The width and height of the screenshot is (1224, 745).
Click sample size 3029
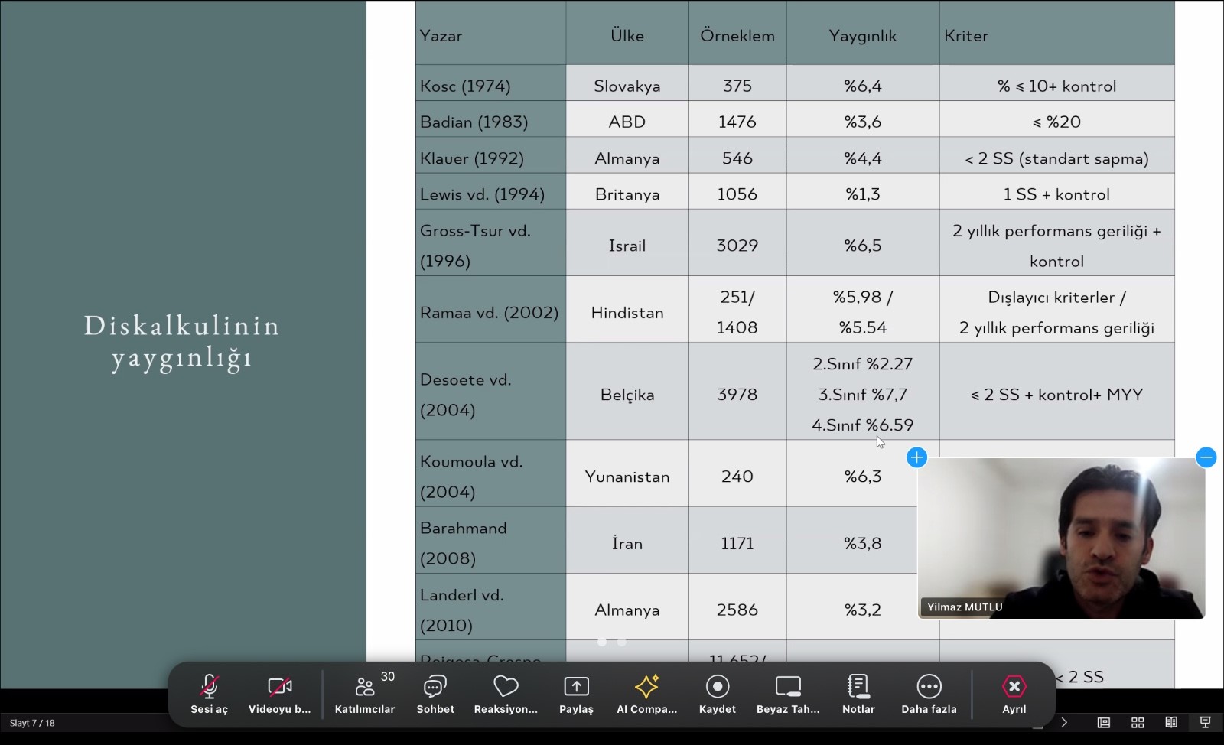coord(737,246)
